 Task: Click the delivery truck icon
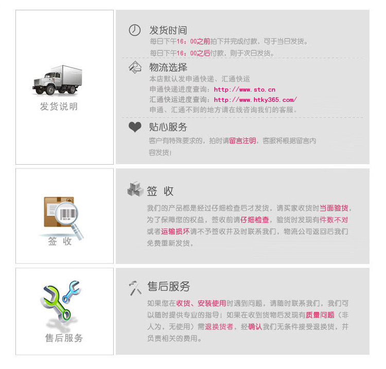[x=58, y=79]
